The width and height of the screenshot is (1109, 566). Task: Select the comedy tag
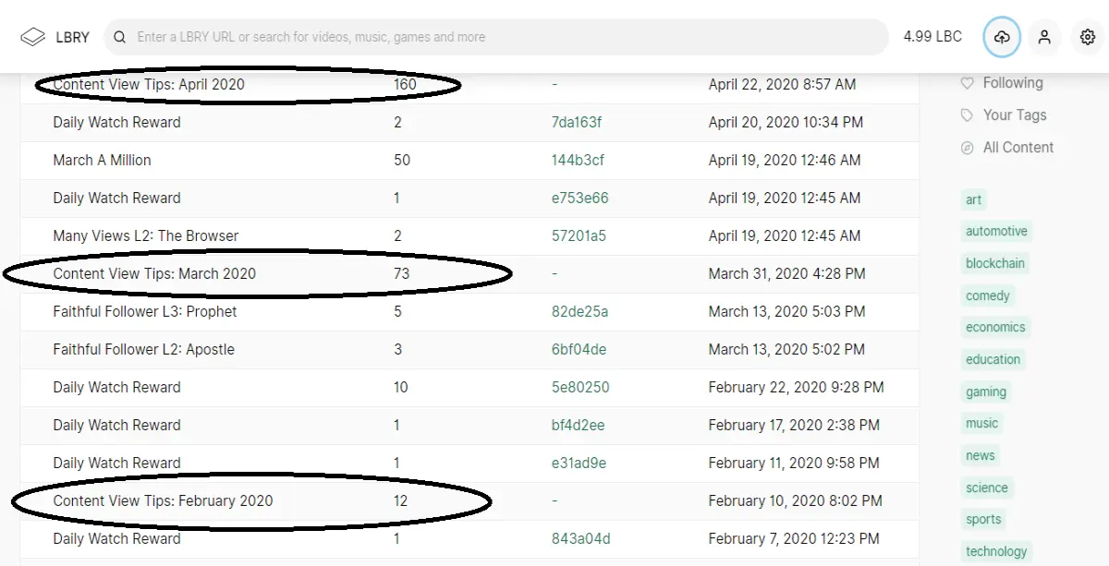(x=988, y=295)
